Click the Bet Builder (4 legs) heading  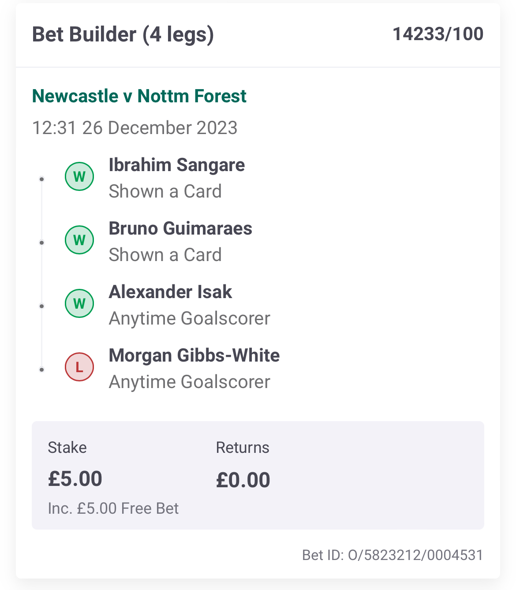pos(123,35)
